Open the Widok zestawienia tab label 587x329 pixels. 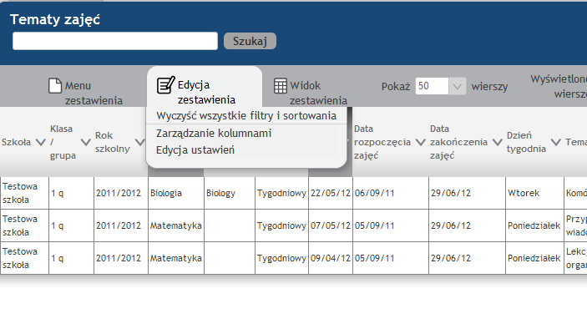point(318,93)
